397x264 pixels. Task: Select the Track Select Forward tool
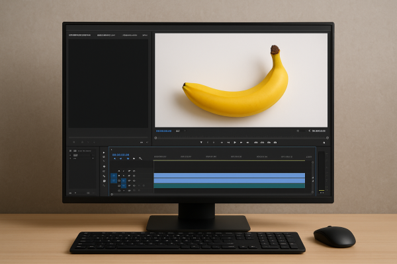(x=104, y=157)
